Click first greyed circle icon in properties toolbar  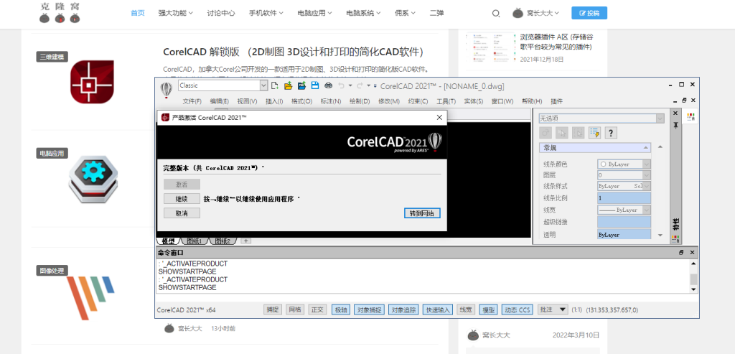(x=546, y=133)
